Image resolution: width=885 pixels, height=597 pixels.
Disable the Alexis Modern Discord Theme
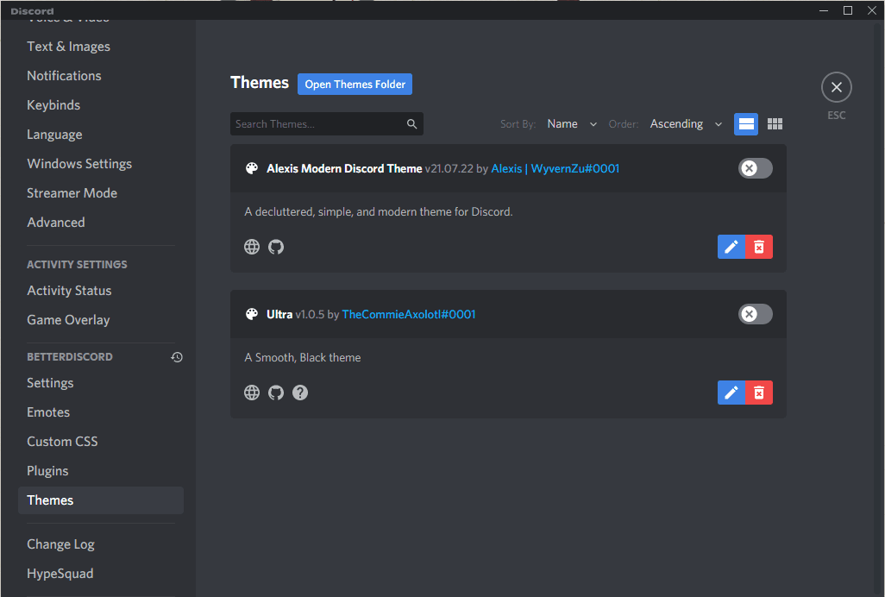[x=755, y=168]
